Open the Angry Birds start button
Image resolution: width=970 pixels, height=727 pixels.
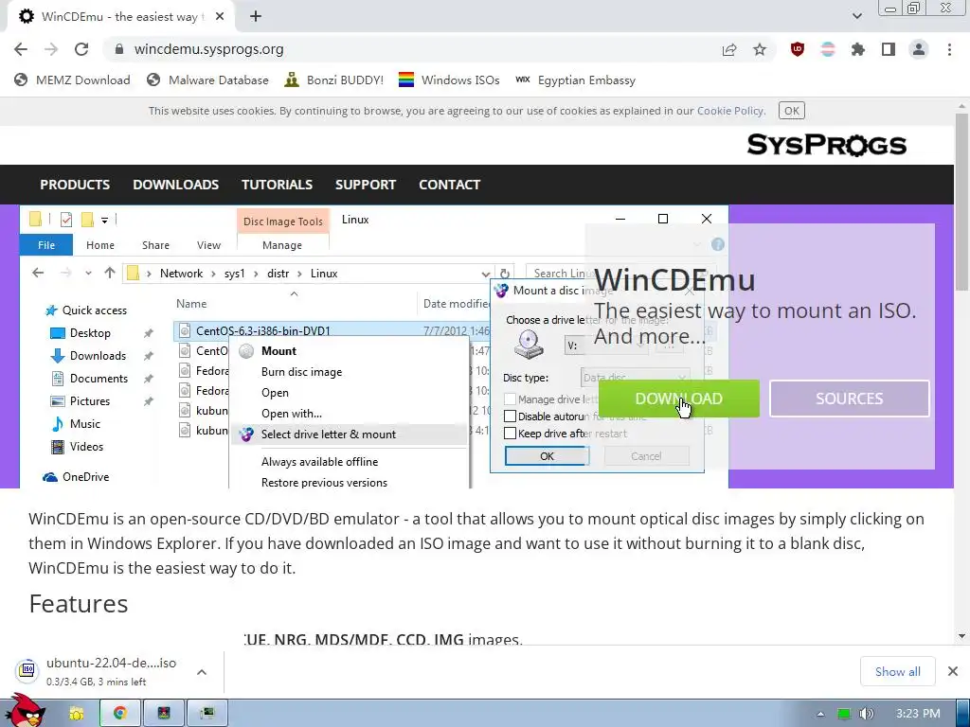26,711
